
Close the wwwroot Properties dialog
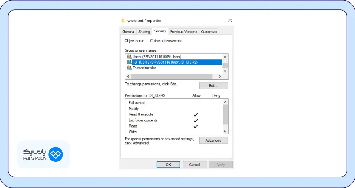[230, 21]
